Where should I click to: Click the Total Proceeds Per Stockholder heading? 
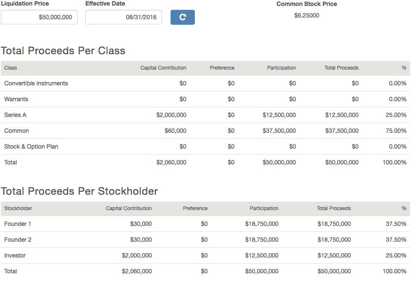pos(79,191)
